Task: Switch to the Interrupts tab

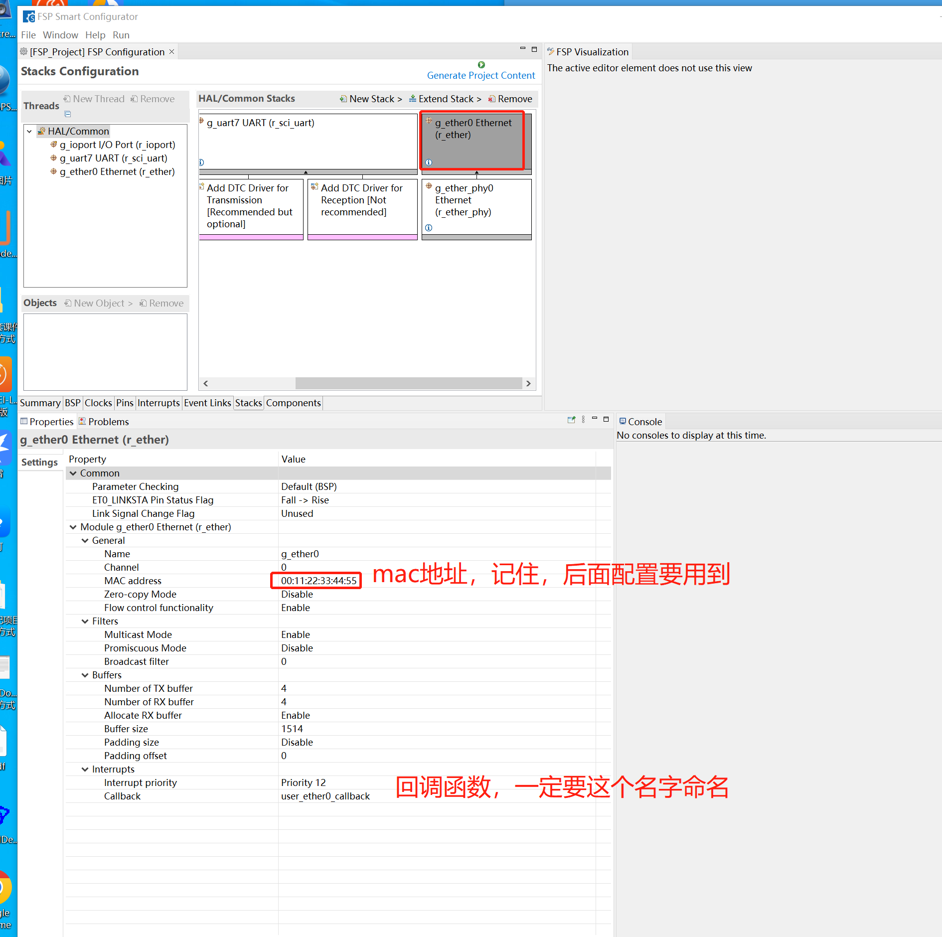Action: (158, 403)
